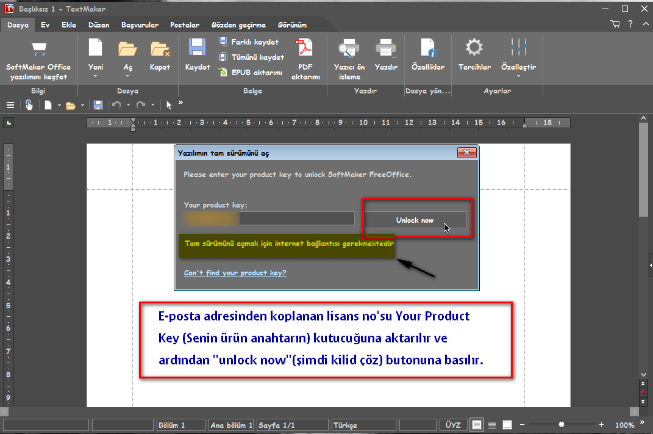Switch to the Postalar ribbon tab
Screen dimensions: 653x434
tap(185, 25)
